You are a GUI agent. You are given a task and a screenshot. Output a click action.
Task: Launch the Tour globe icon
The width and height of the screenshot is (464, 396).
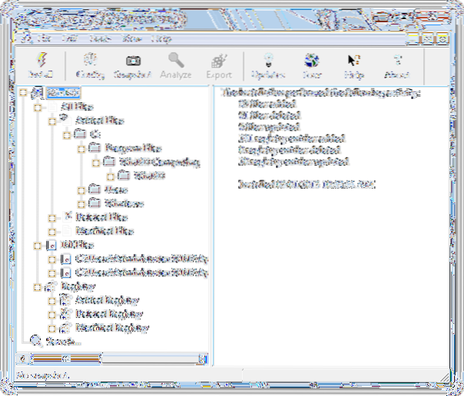click(x=311, y=64)
